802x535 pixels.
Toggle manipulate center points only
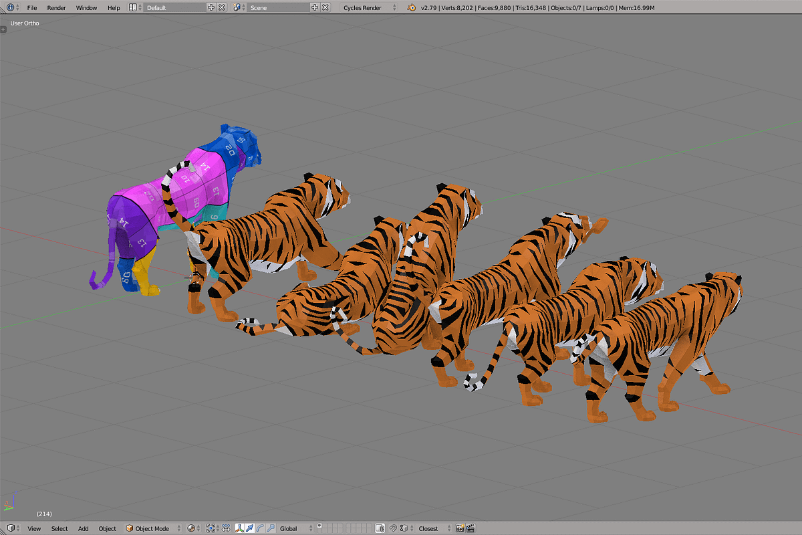pyautogui.click(x=226, y=528)
